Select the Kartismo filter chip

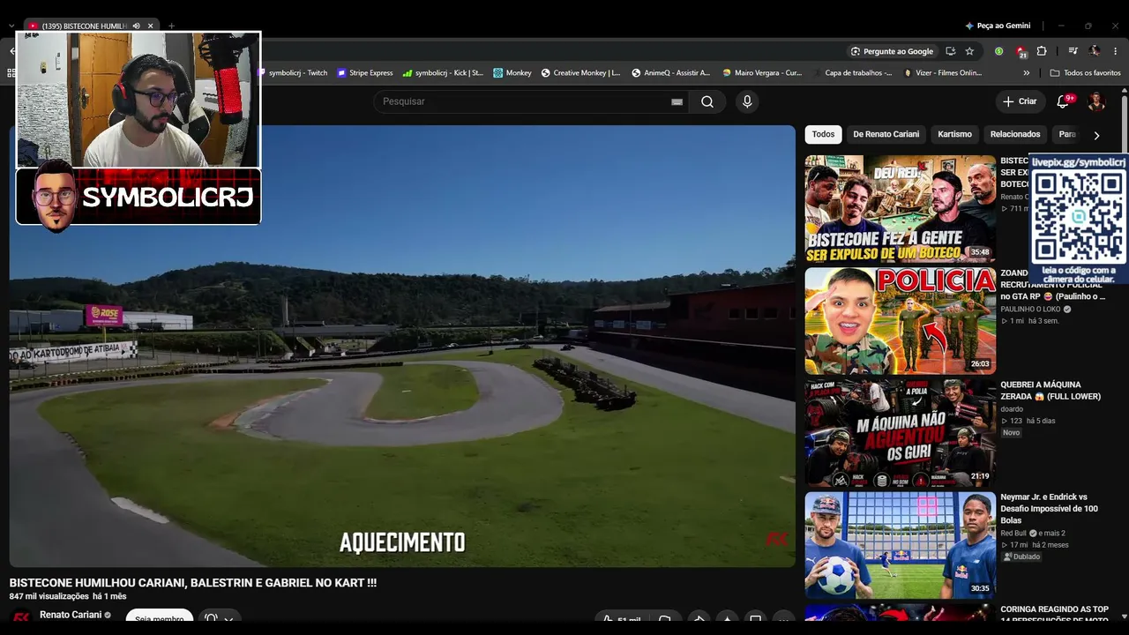(954, 134)
